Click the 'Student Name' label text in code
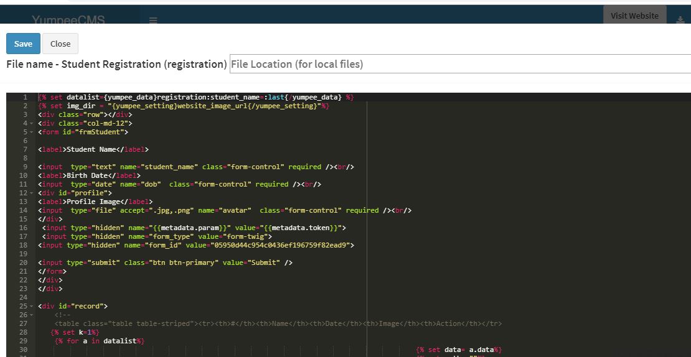Image resolution: width=691 pixels, height=357 pixels. [92, 149]
